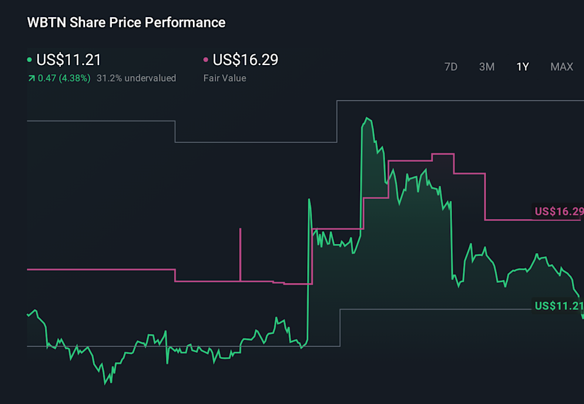Image resolution: width=584 pixels, height=404 pixels.
Task: Select the currently active 1Y range
Action: point(522,67)
